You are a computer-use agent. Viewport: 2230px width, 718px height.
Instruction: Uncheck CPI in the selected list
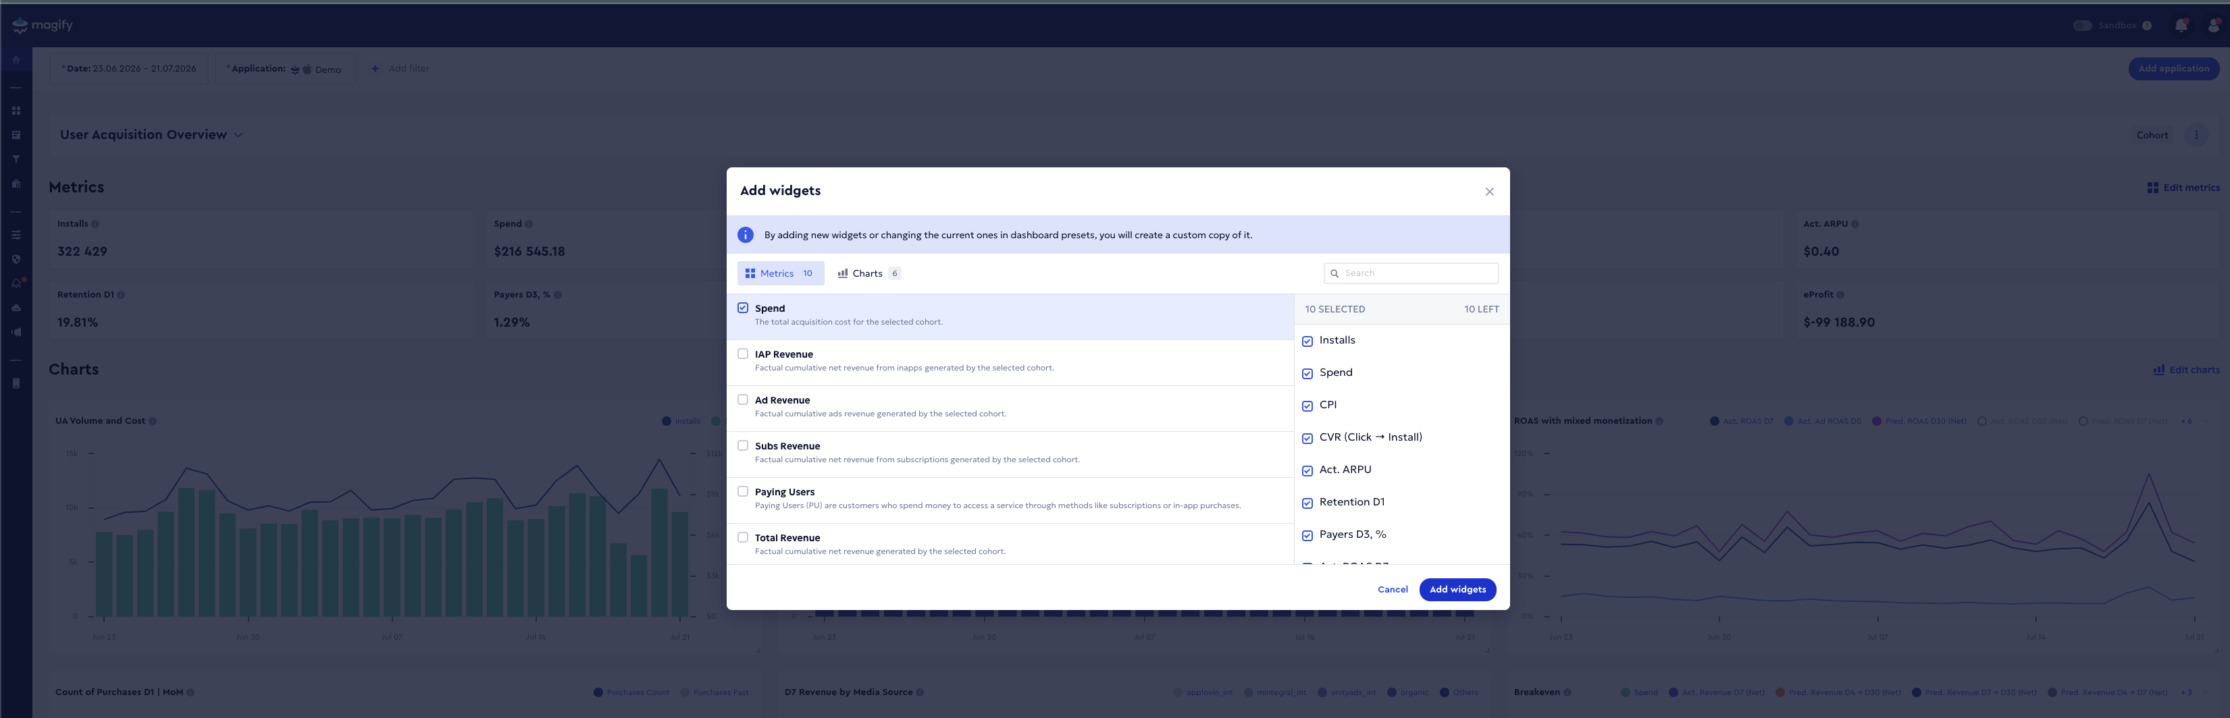coord(1307,406)
